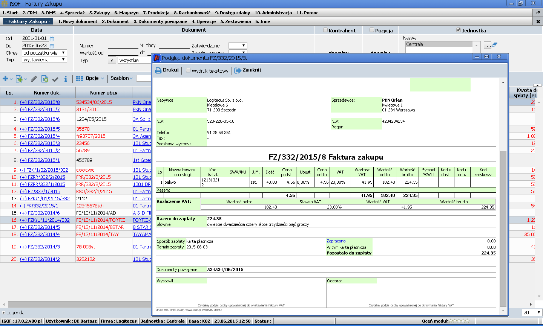Expand the Szablon dropdown
The image size is (543, 326).
click(x=131, y=79)
